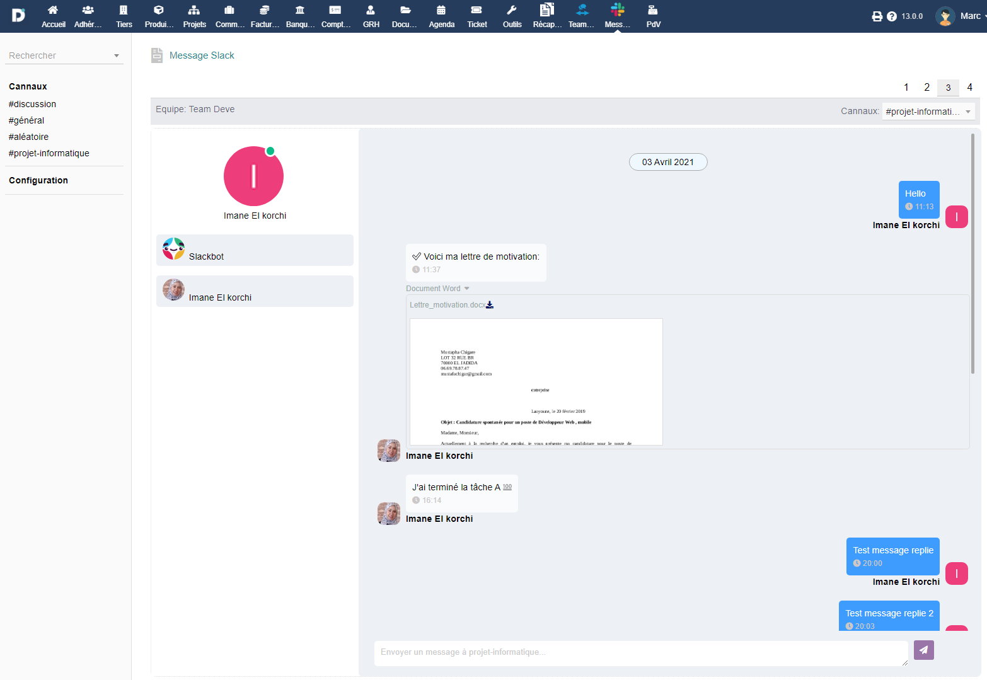Image resolution: width=987 pixels, height=680 pixels.
Task: Select page 3 of messages
Action: tap(948, 88)
